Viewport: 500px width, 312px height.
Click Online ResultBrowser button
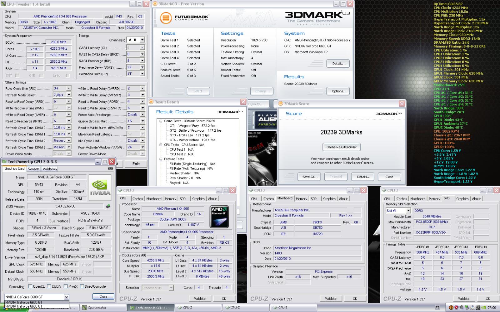342,147
